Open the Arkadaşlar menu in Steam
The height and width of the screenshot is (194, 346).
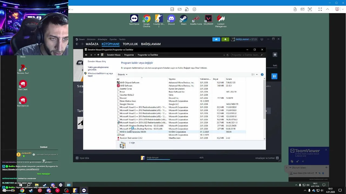click(102, 39)
